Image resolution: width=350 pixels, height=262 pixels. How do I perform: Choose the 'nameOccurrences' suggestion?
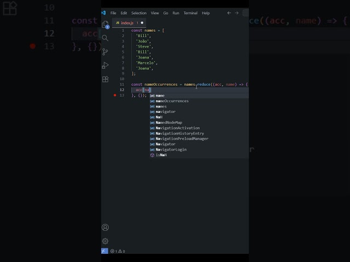(x=199, y=101)
